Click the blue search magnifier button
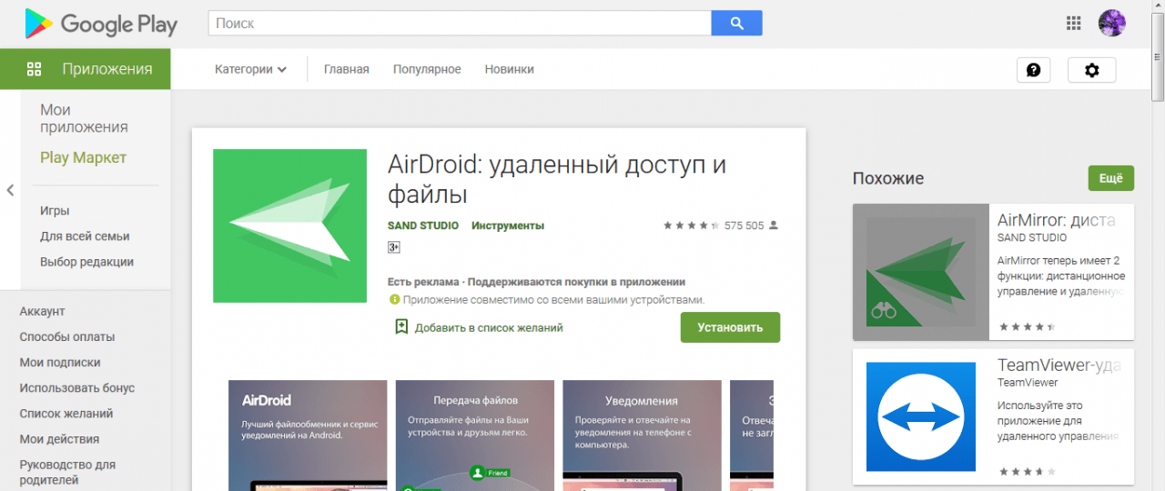 736,24
